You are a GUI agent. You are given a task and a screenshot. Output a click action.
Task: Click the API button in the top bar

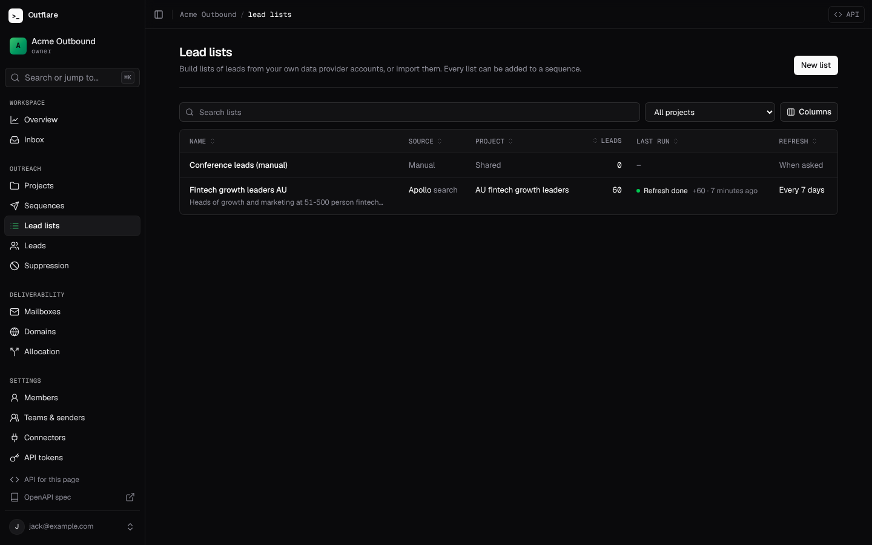tap(846, 15)
